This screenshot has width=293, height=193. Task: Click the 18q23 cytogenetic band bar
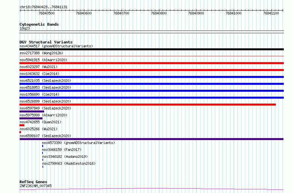pyautogui.click(x=151, y=32)
